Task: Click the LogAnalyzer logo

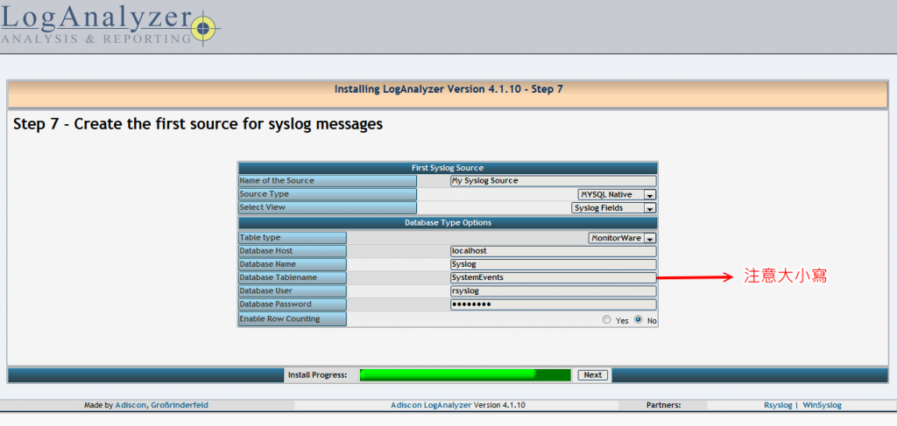Action: [x=110, y=24]
